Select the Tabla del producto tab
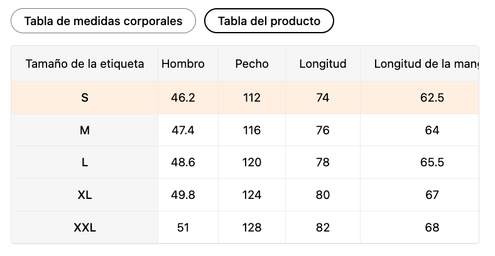Image resolution: width=495 pixels, height=256 pixels. pos(269,21)
